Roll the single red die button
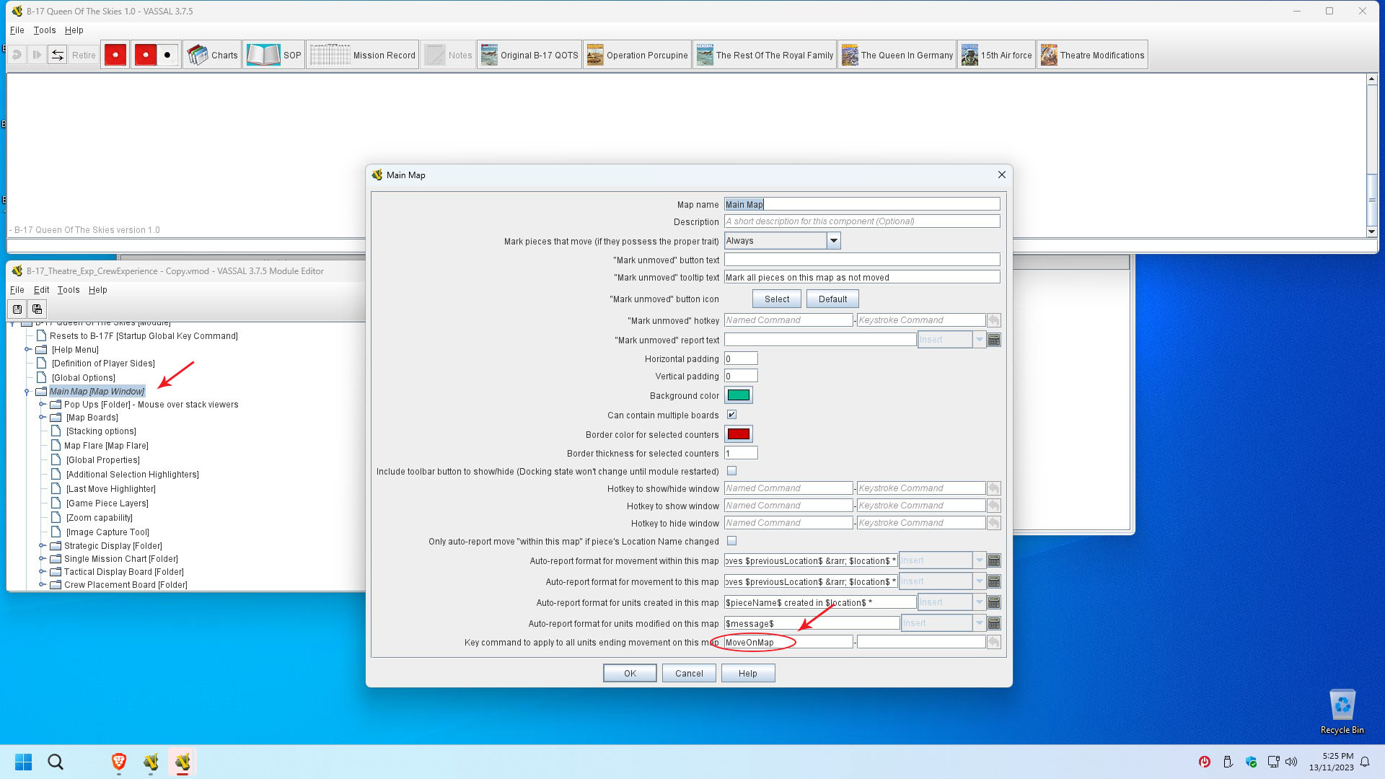 tap(115, 55)
